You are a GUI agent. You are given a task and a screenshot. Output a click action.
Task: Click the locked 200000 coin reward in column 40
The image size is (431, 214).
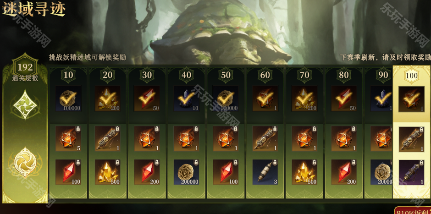[x=186, y=172]
